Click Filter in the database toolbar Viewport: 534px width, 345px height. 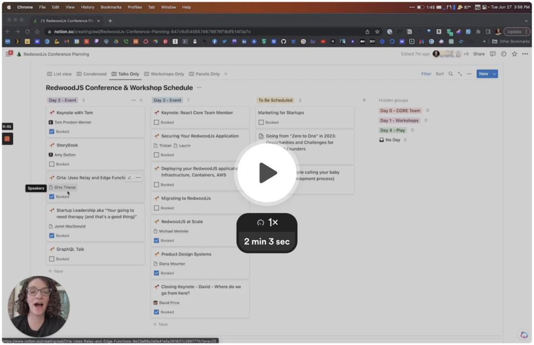pyautogui.click(x=426, y=74)
